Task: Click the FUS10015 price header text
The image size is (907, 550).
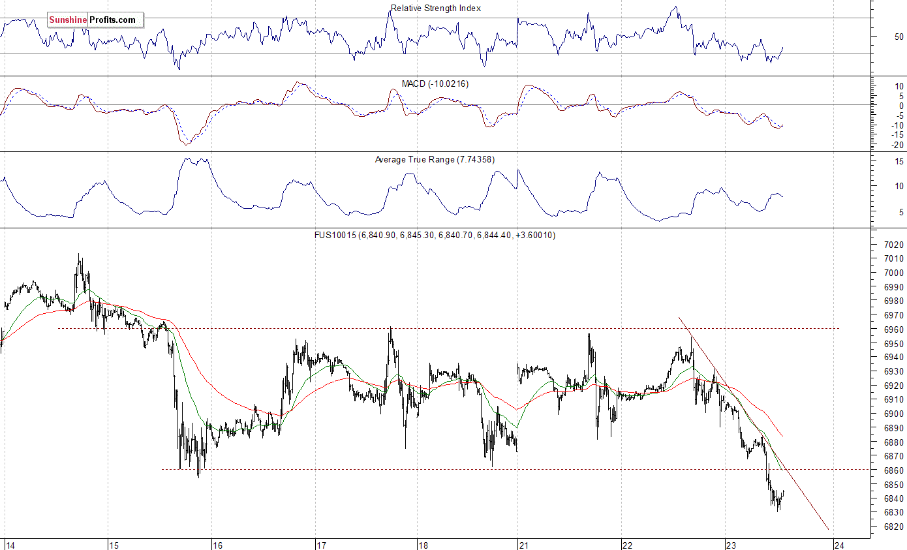Action: (x=435, y=236)
